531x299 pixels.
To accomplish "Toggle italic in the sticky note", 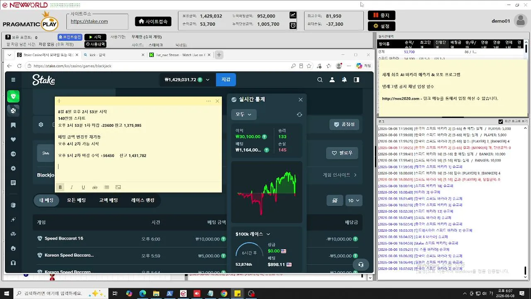I will [x=72, y=187].
